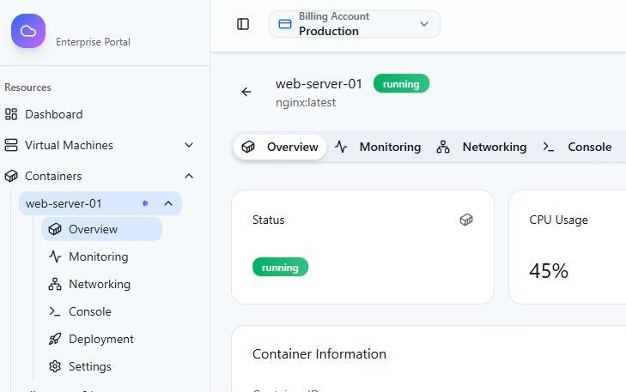Click the 45% CPU Usage value
This screenshot has height=392, width=626.
point(549,271)
